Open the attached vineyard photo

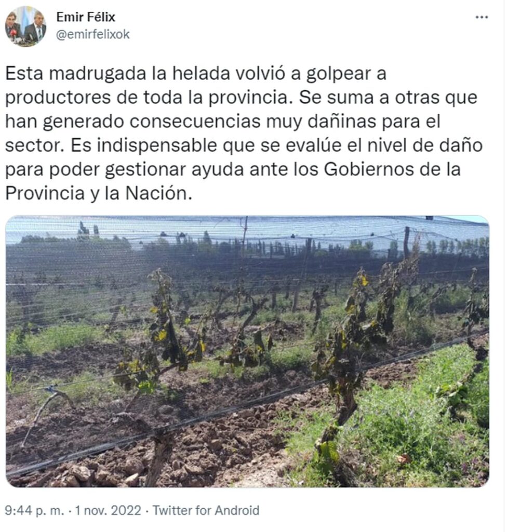coord(248,351)
